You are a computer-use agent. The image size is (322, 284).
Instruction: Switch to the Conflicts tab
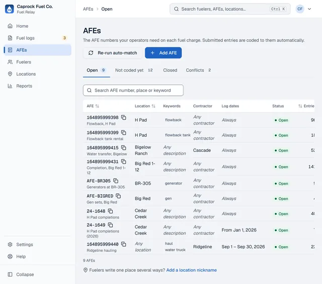pos(198,70)
